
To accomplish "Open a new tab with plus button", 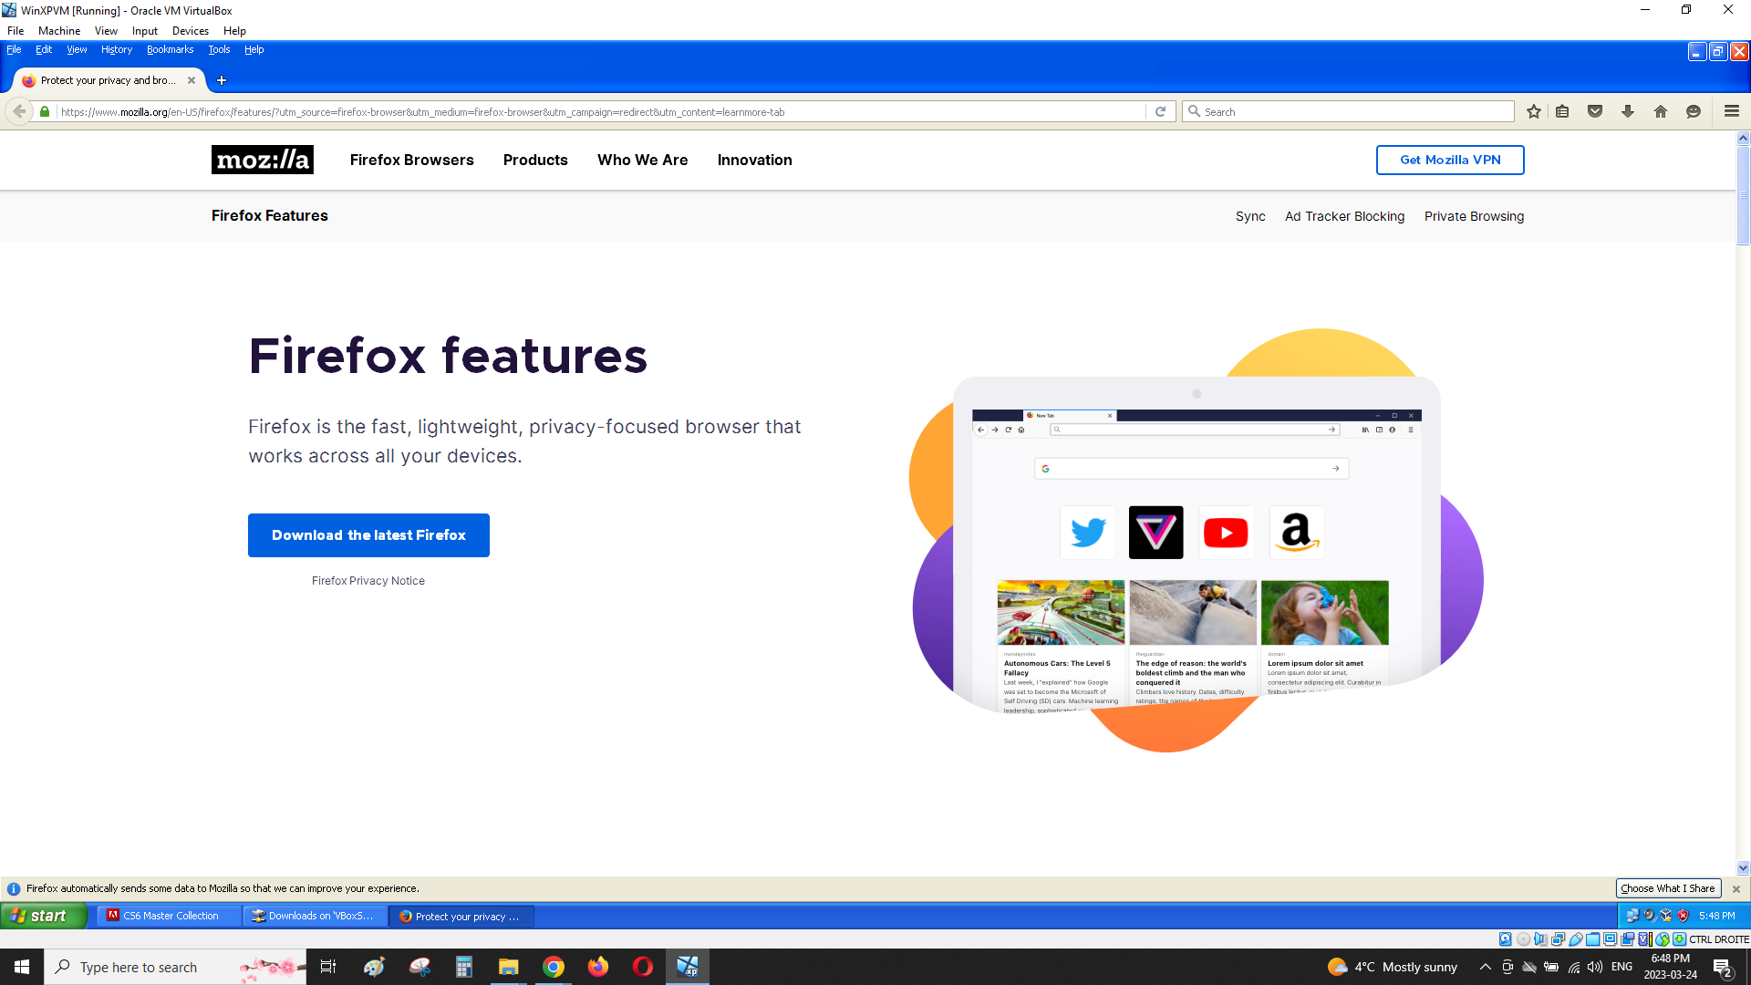I will click(222, 80).
